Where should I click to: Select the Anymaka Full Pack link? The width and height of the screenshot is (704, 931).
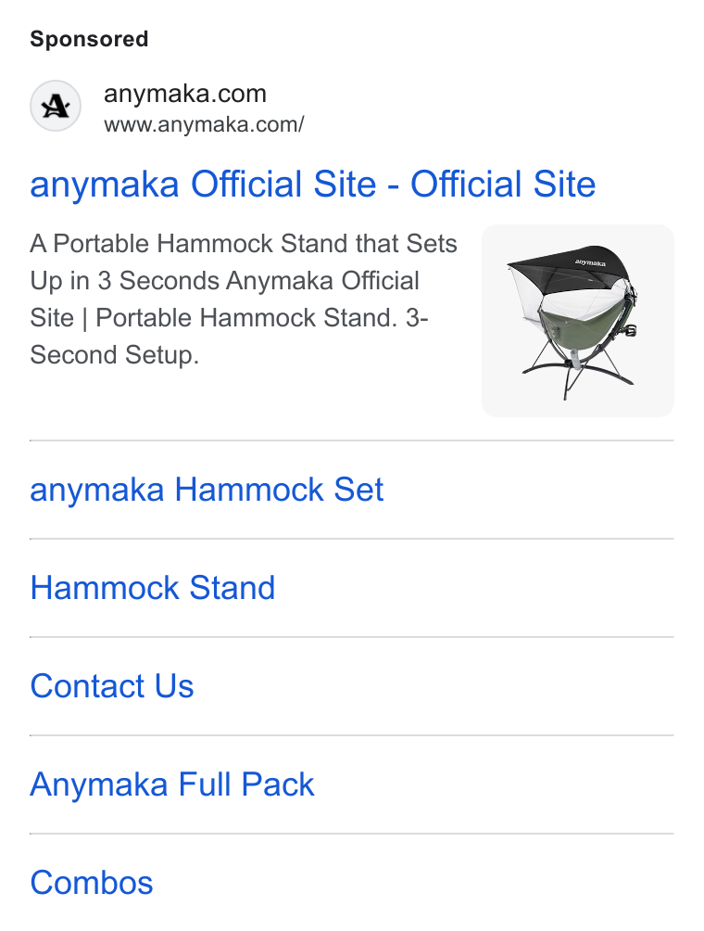pyautogui.click(x=172, y=784)
